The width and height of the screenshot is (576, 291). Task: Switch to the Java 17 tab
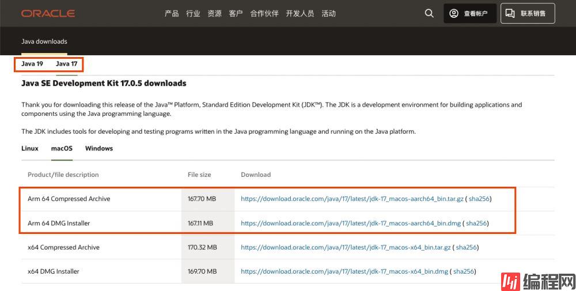click(66, 64)
